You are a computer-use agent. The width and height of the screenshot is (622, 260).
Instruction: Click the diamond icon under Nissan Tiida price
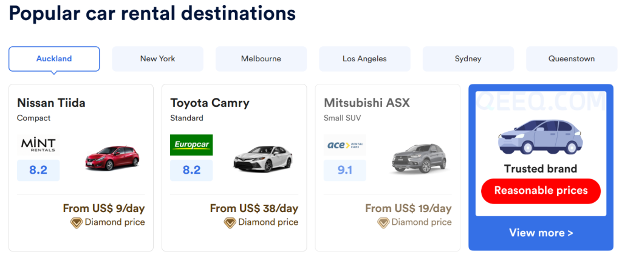click(x=76, y=223)
